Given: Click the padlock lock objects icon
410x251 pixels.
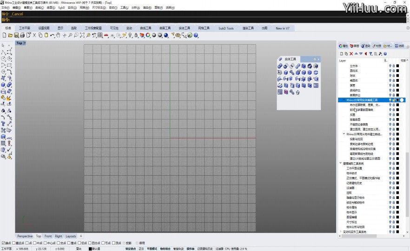Looking at the screenshot, I should (136, 35).
